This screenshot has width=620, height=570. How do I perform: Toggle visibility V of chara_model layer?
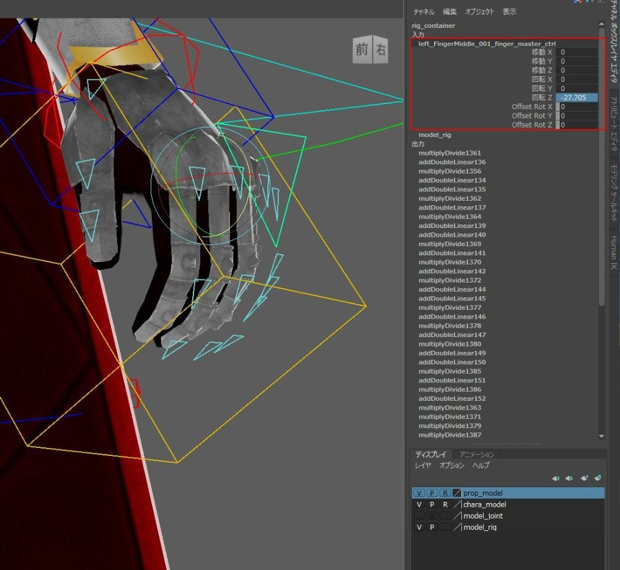click(419, 504)
